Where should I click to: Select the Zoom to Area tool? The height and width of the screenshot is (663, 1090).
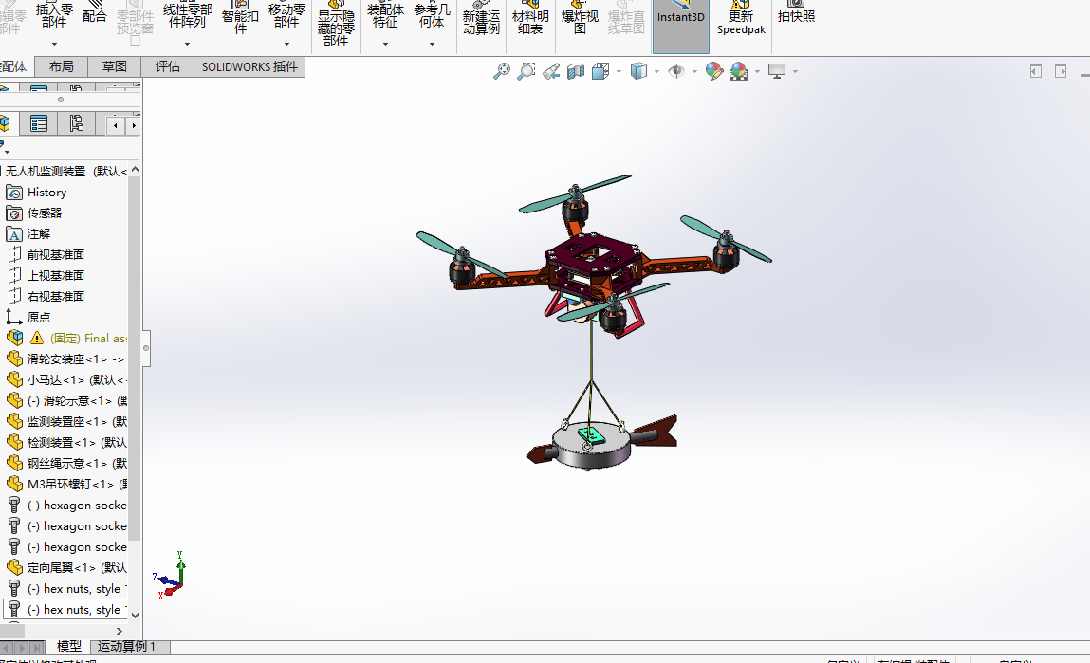tap(527, 71)
